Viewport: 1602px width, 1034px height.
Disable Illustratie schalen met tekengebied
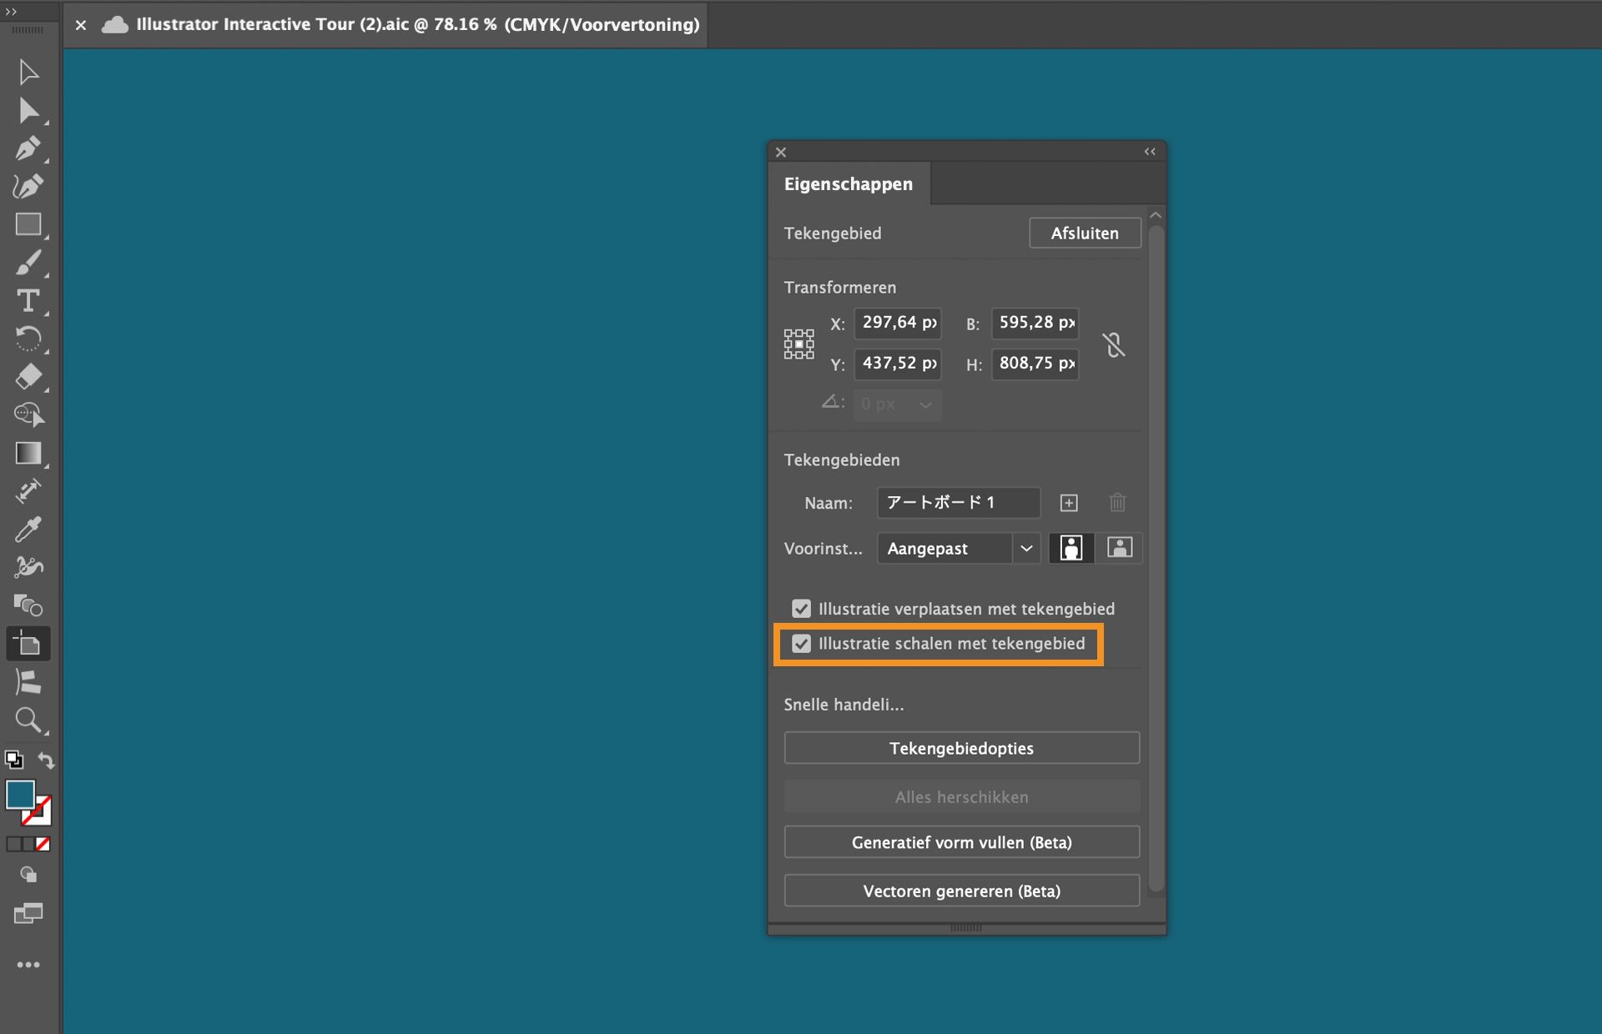tap(802, 643)
